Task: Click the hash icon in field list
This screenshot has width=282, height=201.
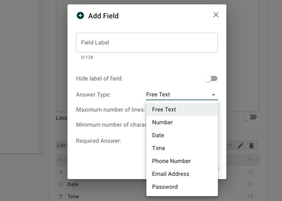Action: [x=61, y=172]
